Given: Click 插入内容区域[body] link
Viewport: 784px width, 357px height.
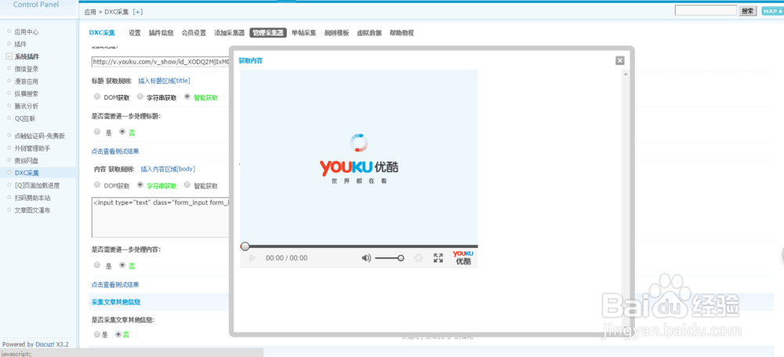Looking at the screenshot, I should [168, 169].
